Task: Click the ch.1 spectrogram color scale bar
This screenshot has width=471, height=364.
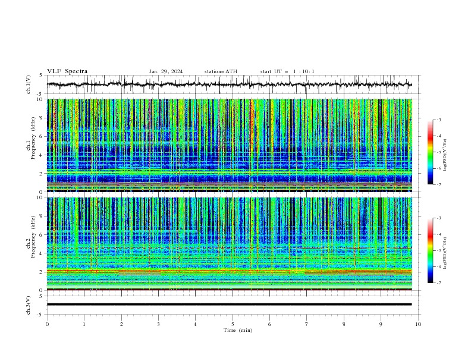Action: coord(430,152)
